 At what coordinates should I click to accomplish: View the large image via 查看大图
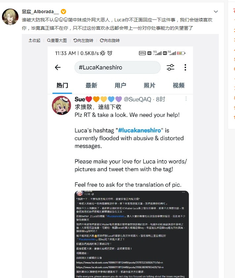[57, 41]
